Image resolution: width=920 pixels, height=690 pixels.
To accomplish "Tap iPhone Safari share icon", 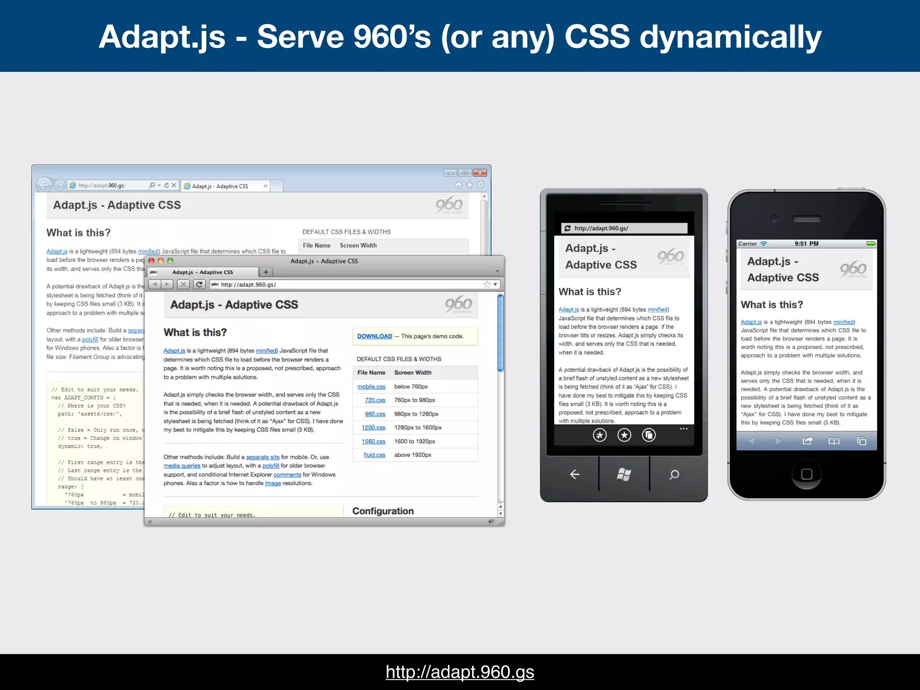I will click(807, 441).
